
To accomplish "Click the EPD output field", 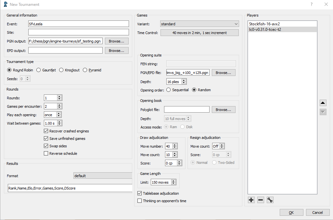I will point(65,50).
